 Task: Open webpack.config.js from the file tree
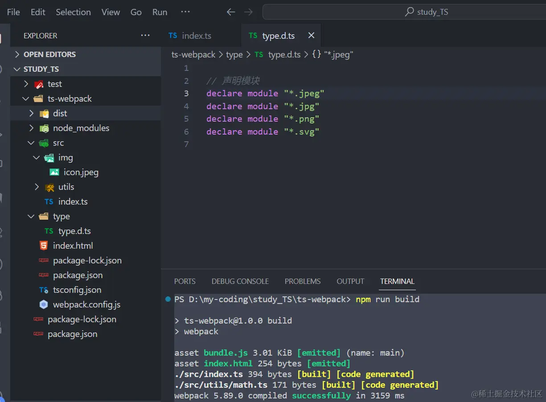point(86,305)
